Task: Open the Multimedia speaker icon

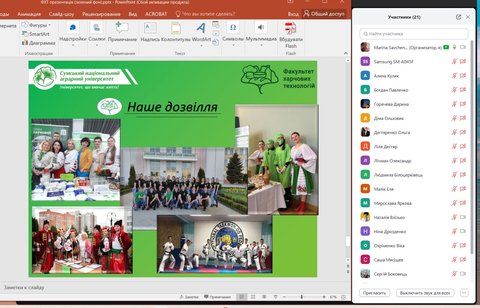Action: tap(261, 28)
